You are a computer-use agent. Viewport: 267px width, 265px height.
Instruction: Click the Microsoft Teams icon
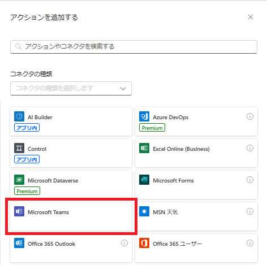tap(19, 211)
